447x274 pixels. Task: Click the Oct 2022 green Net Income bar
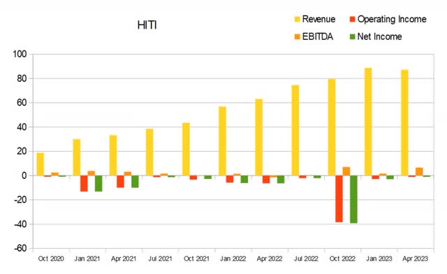click(353, 199)
